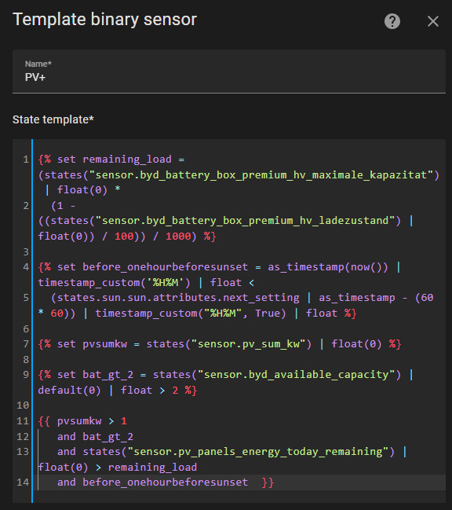Click line number 14 in editor gutter
The image size is (452, 510).
[x=23, y=482]
